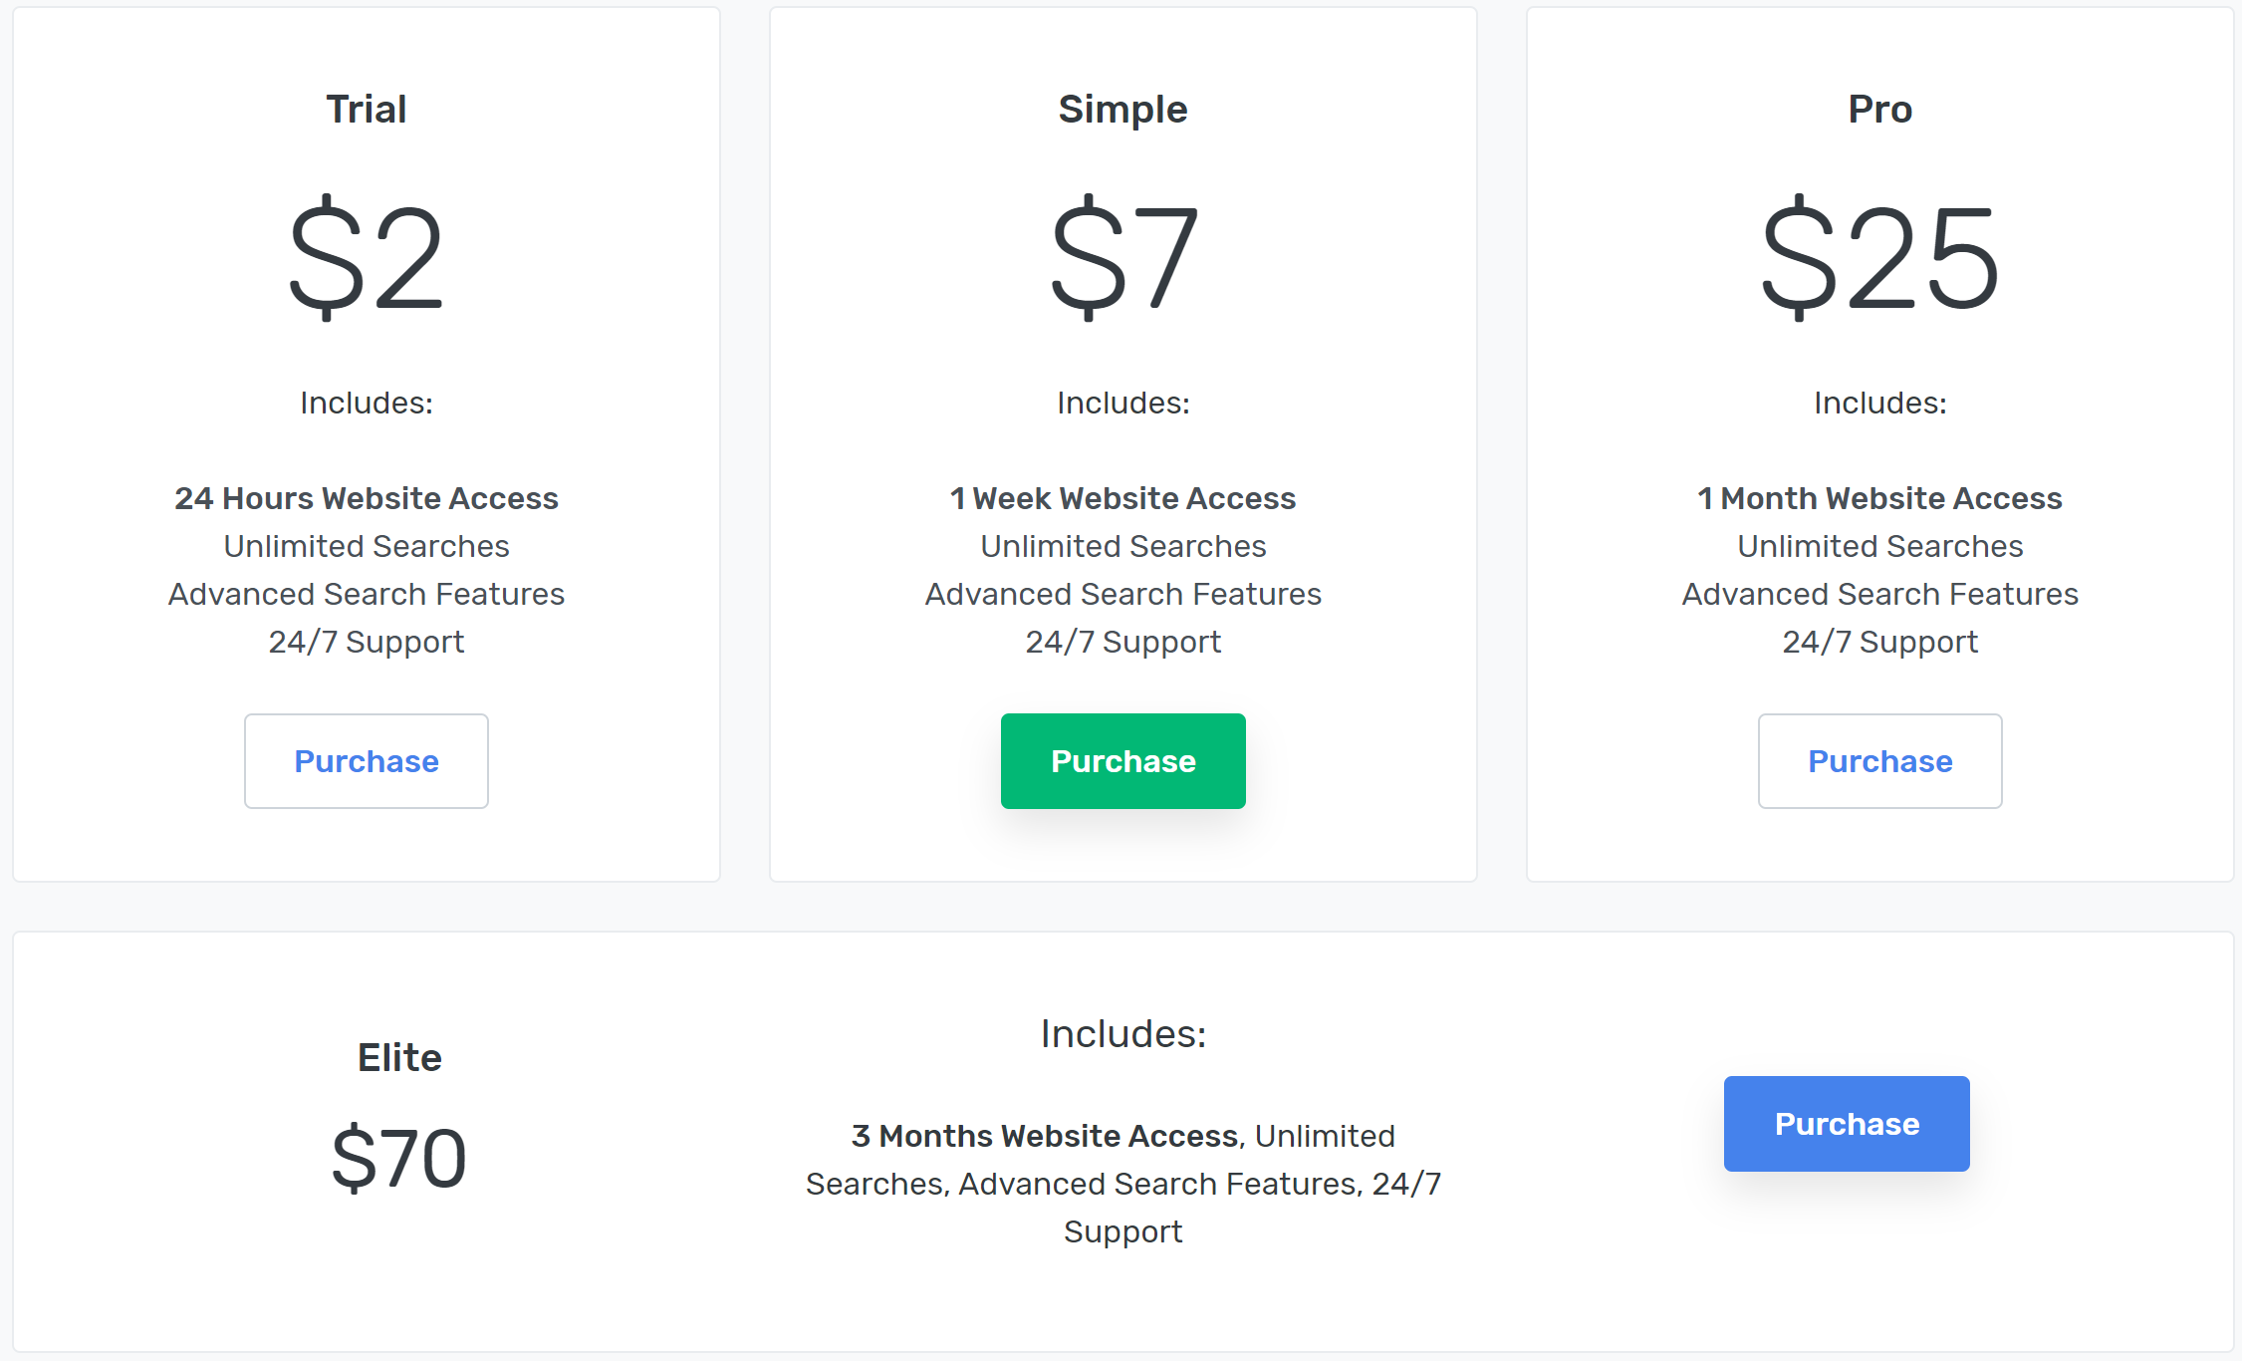
Task: Click the '1 Week Website Access' text
Action: click(x=1122, y=498)
